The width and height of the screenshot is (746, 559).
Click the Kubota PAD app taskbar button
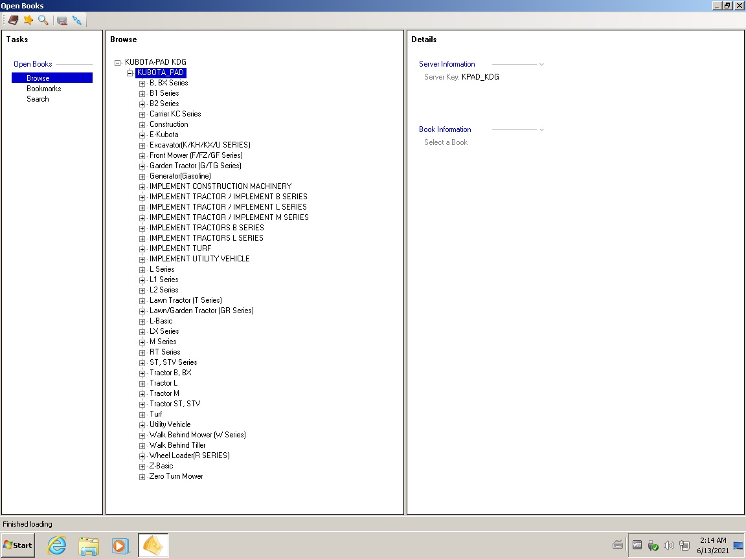pyautogui.click(x=153, y=545)
